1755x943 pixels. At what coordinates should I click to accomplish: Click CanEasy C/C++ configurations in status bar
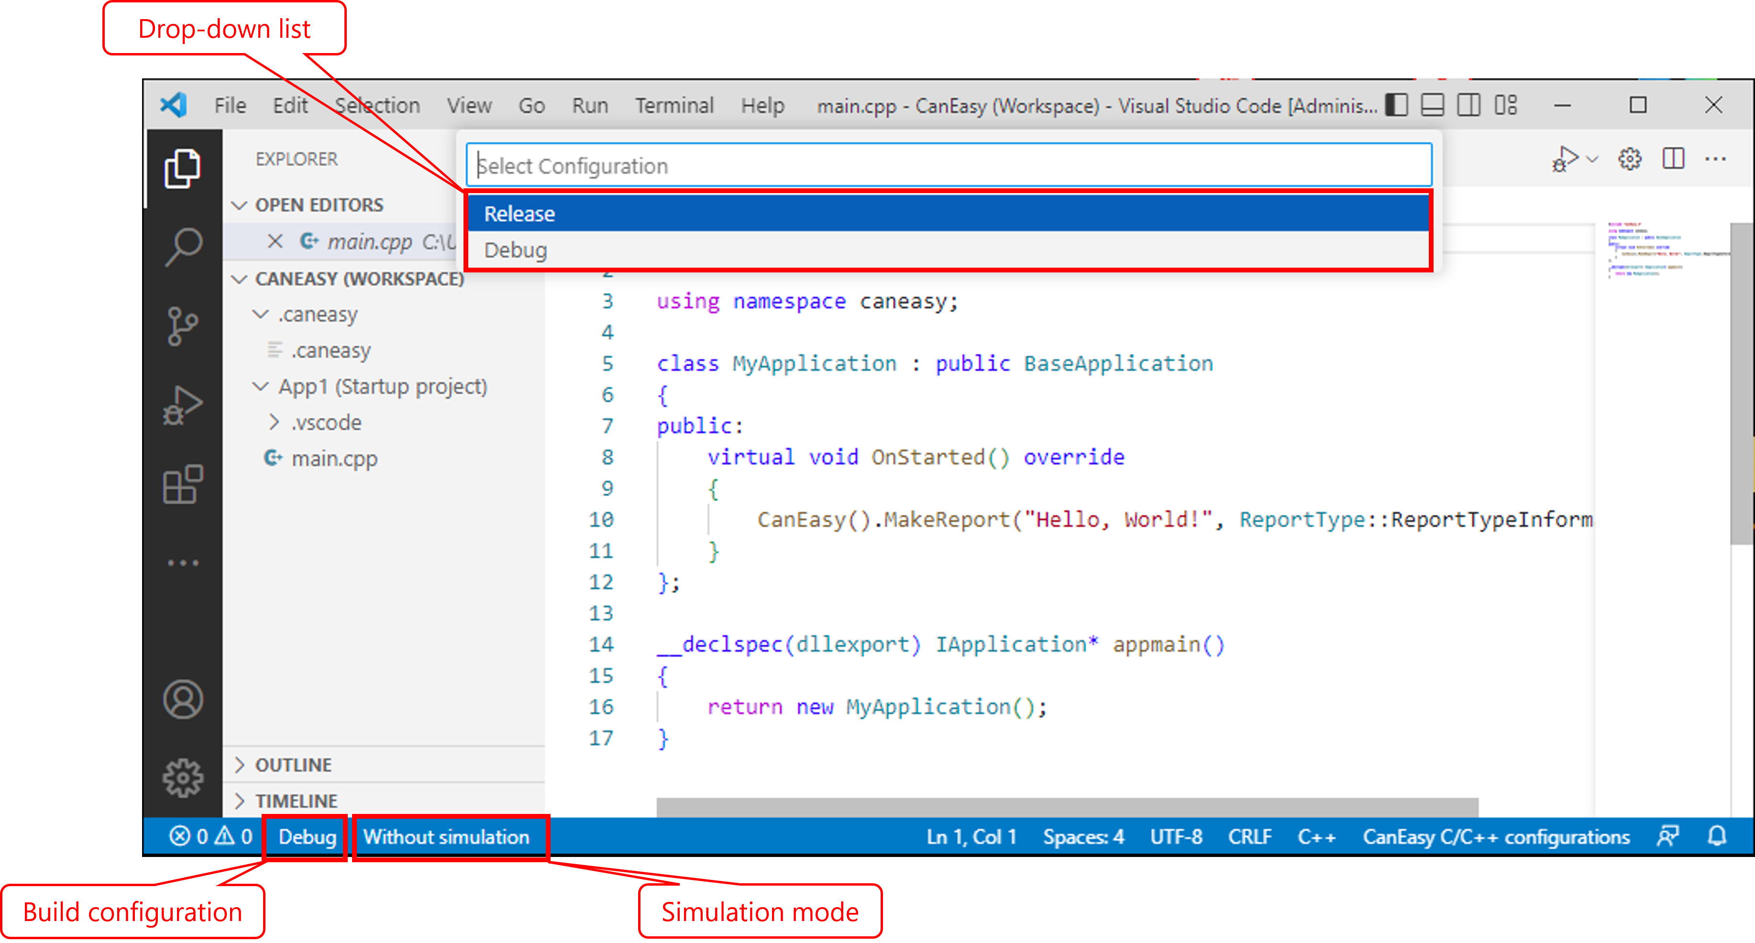[x=1496, y=836]
